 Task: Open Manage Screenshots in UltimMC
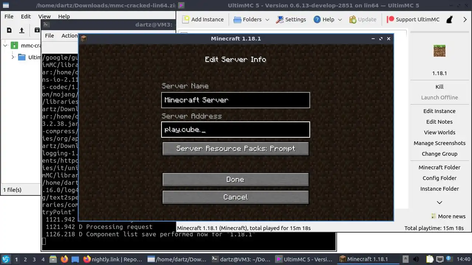(439, 143)
